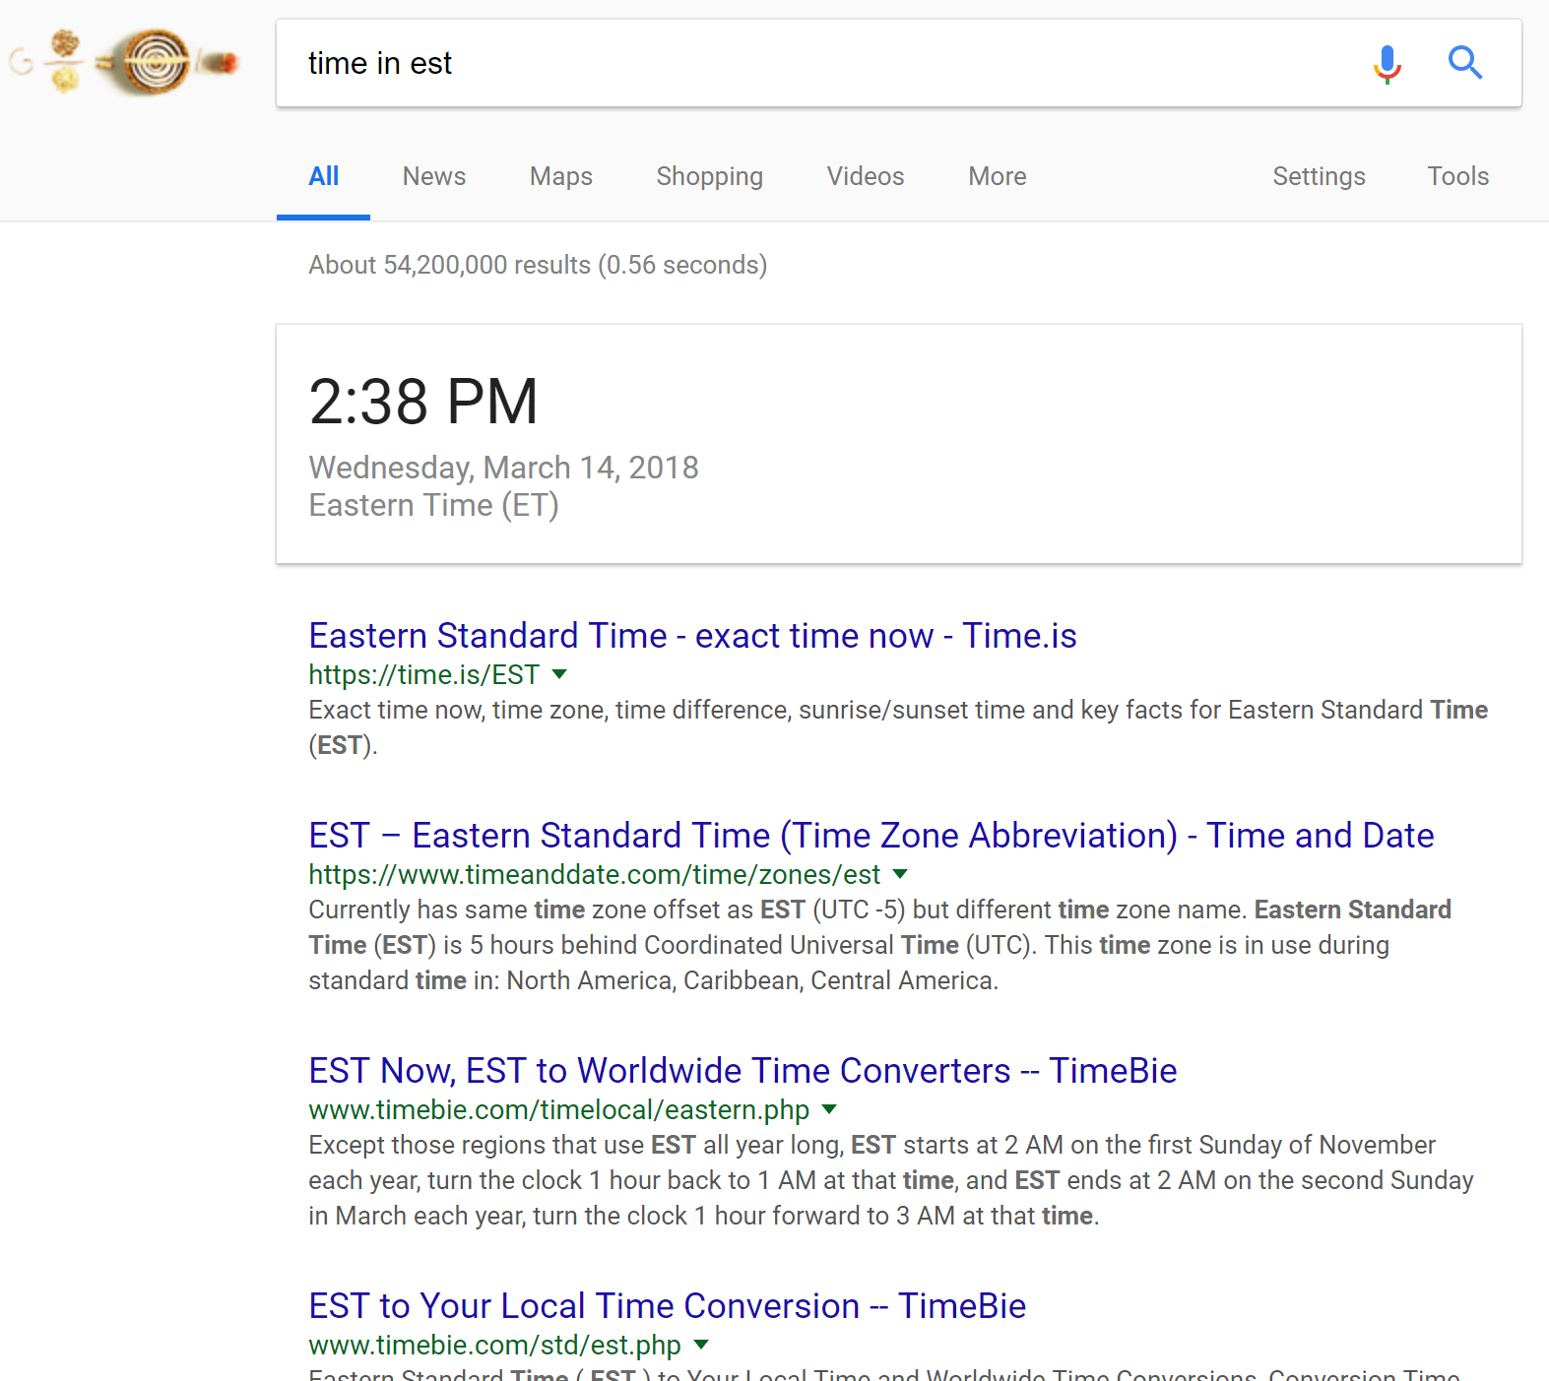1549x1381 pixels.
Task: Select the All results tab
Action: pos(323,176)
